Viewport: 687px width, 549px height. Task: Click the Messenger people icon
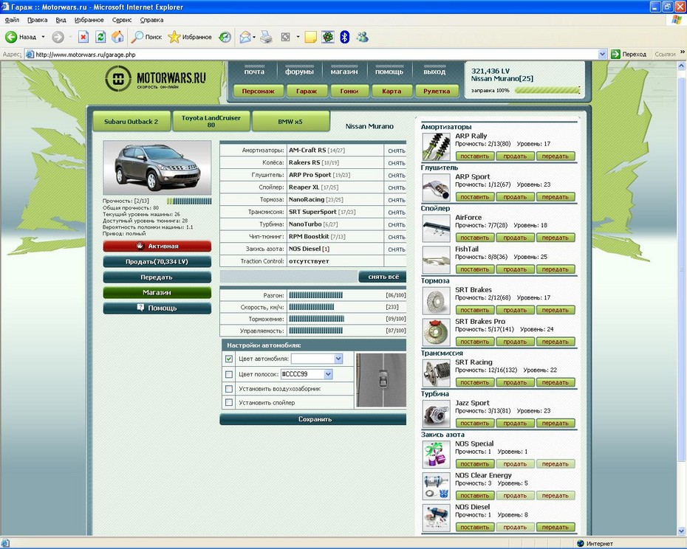[x=363, y=37]
